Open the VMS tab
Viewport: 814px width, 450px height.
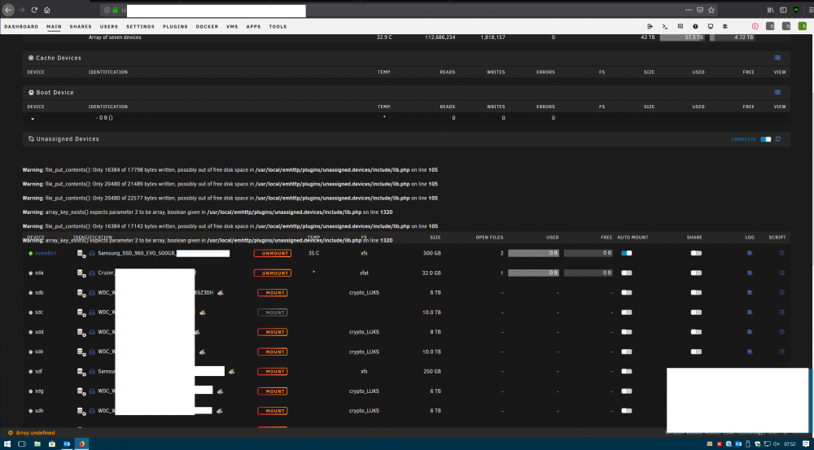coord(232,27)
